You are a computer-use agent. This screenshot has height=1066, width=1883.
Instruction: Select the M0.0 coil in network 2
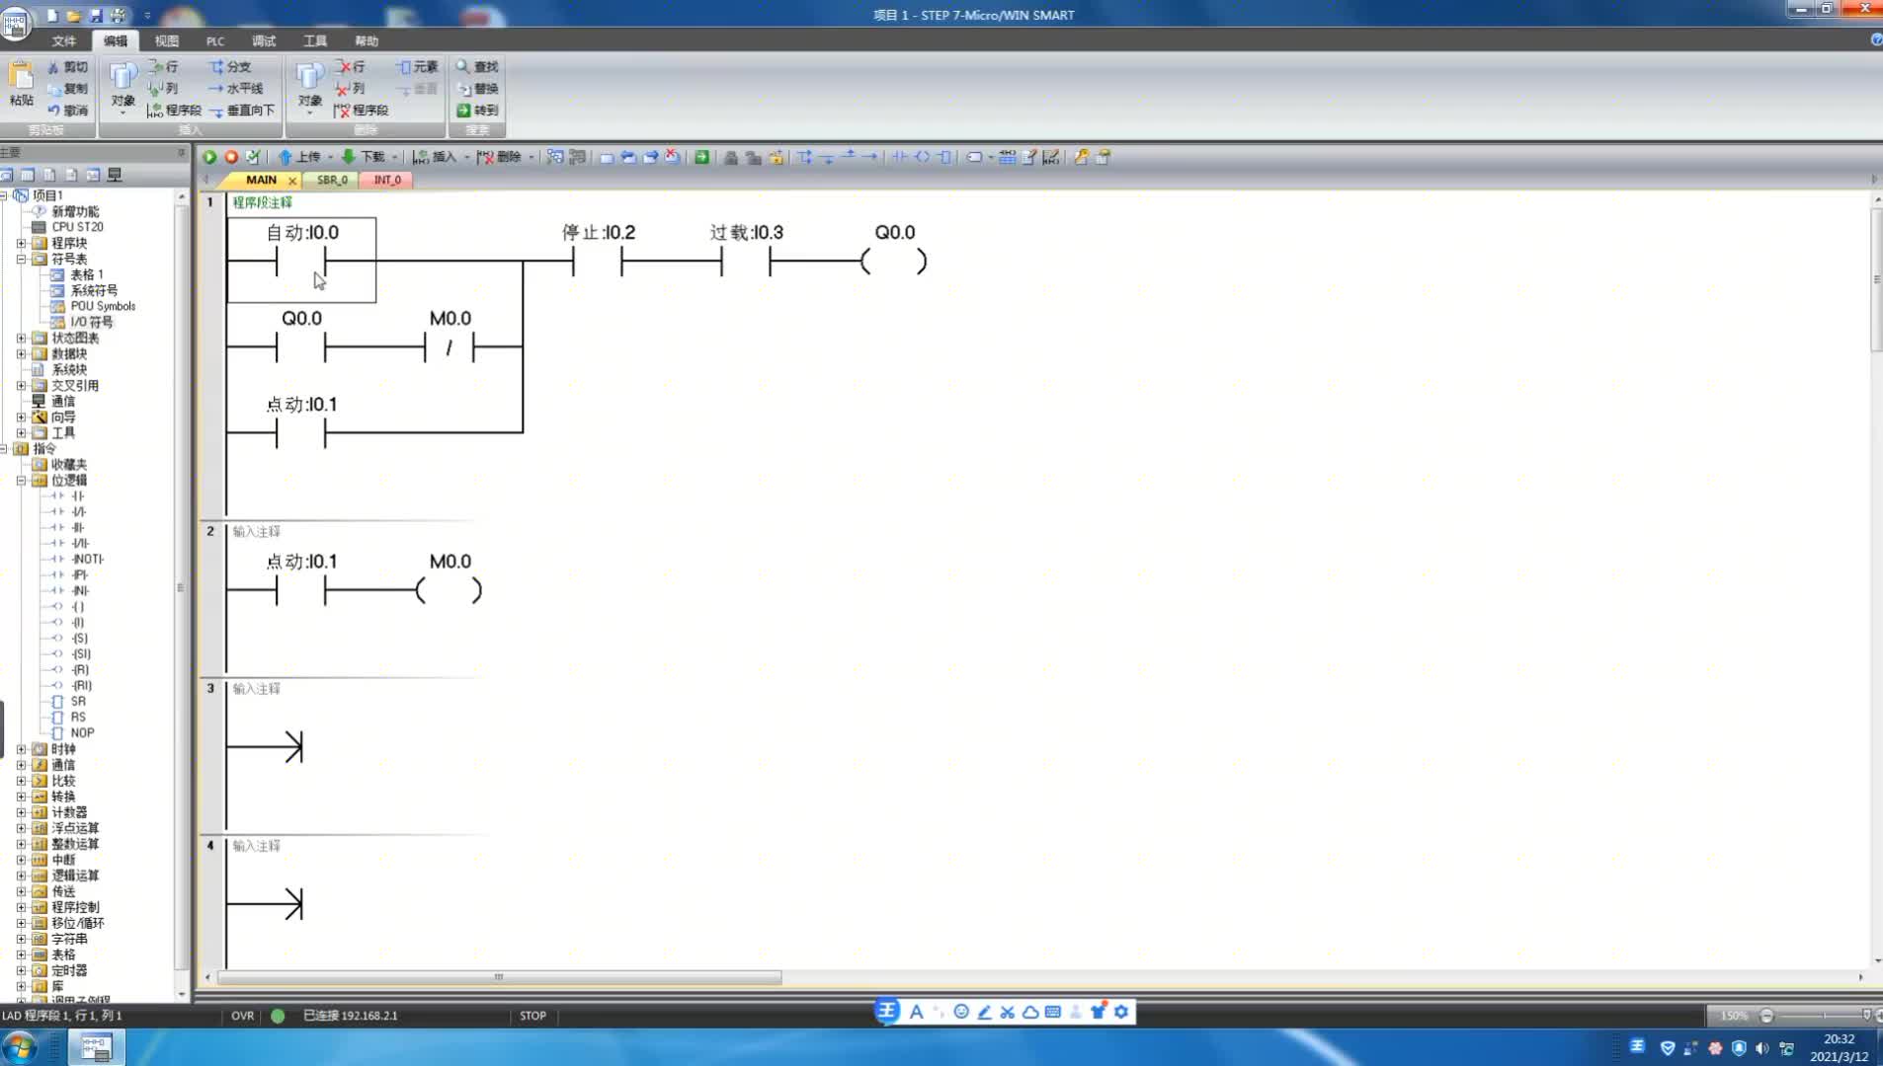[x=450, y=590]
